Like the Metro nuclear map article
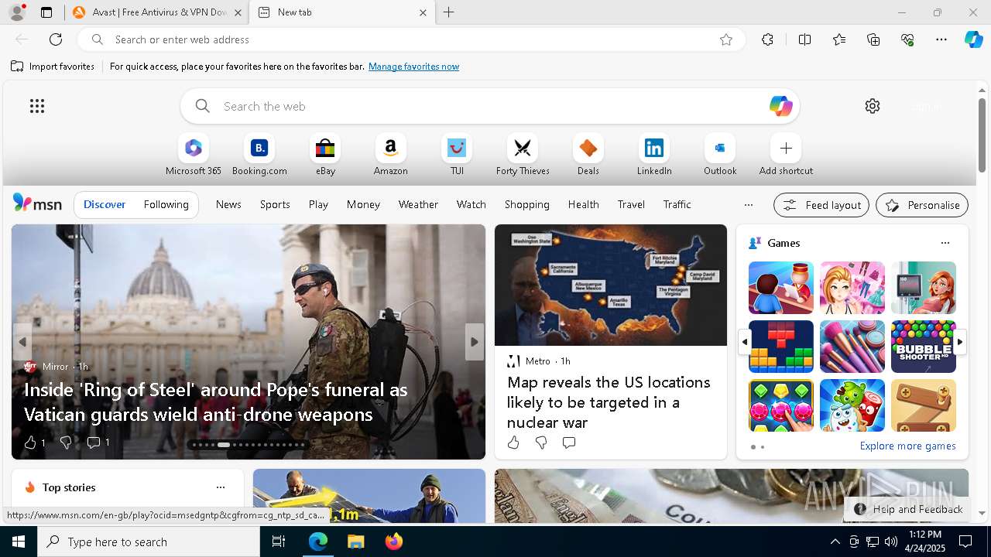The width and height of the screenshot is (991, 557). coord(513,443)
